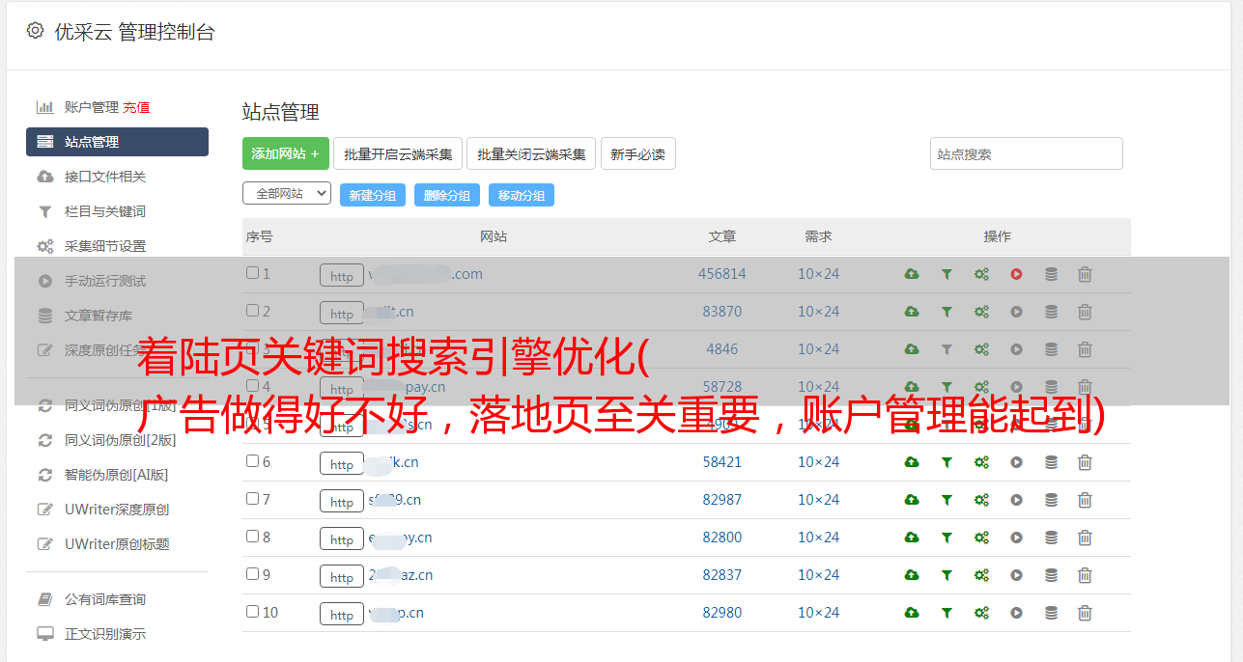This screenshot has height=662, width=1243.
Task: Click the article count 456814
Action: pyautogui.click(x=722, y=274)
